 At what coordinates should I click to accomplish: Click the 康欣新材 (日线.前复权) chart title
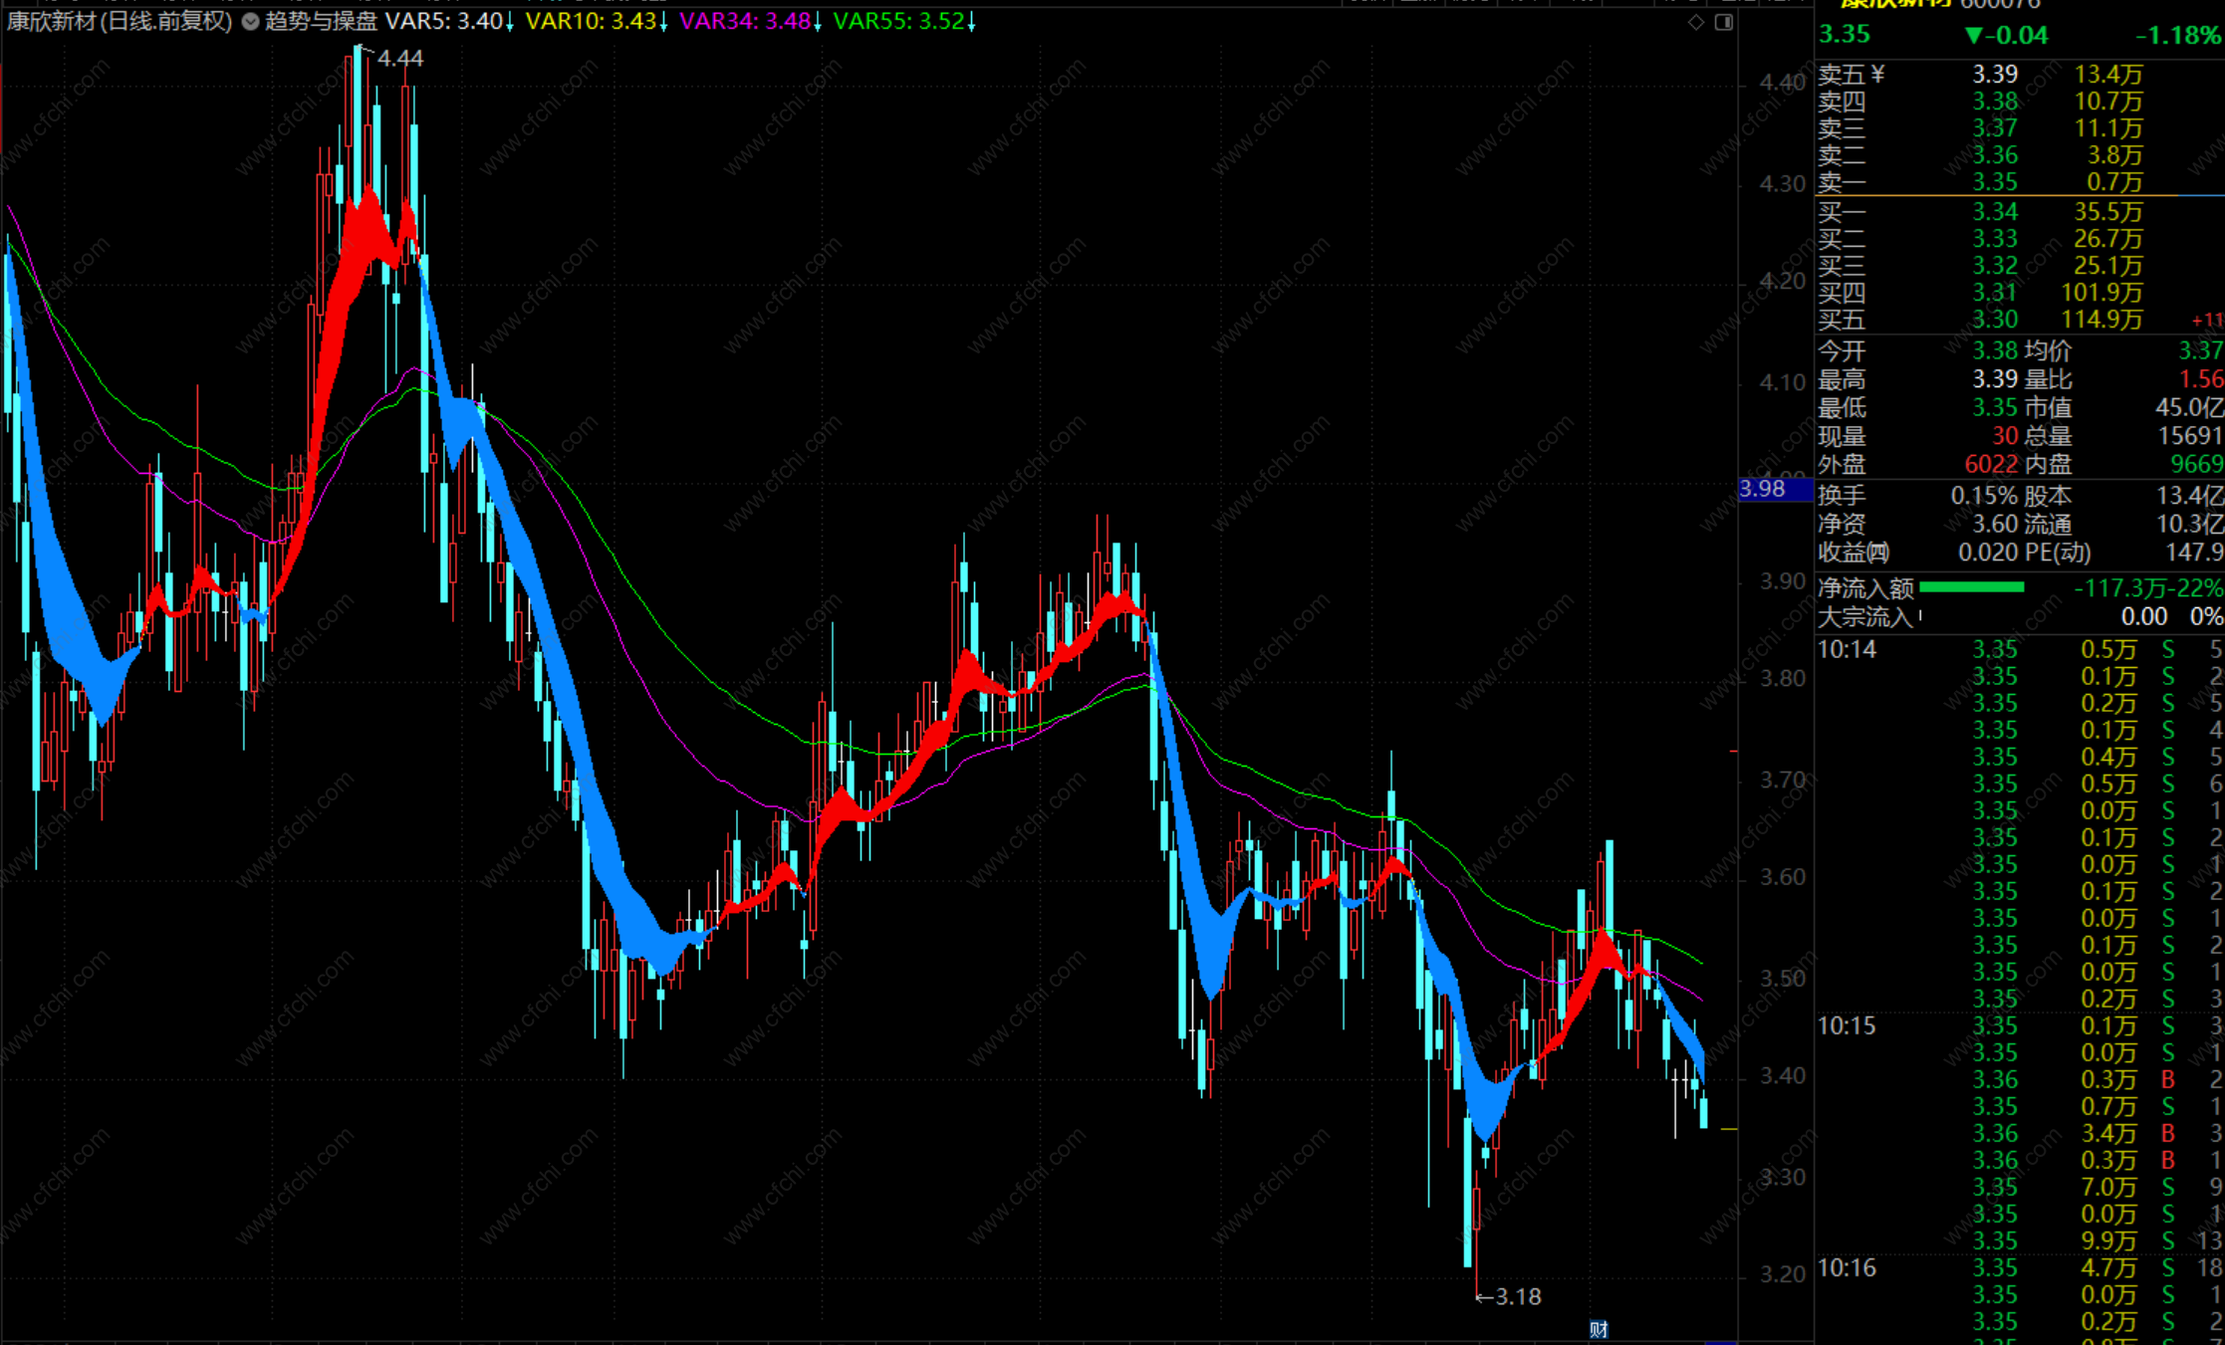click(x=120, y=22)
